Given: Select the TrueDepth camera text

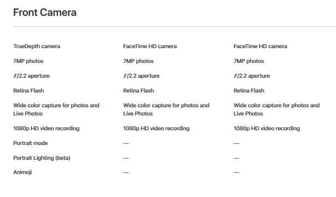Looking at the screenshot, I should [x=37, y=47].
